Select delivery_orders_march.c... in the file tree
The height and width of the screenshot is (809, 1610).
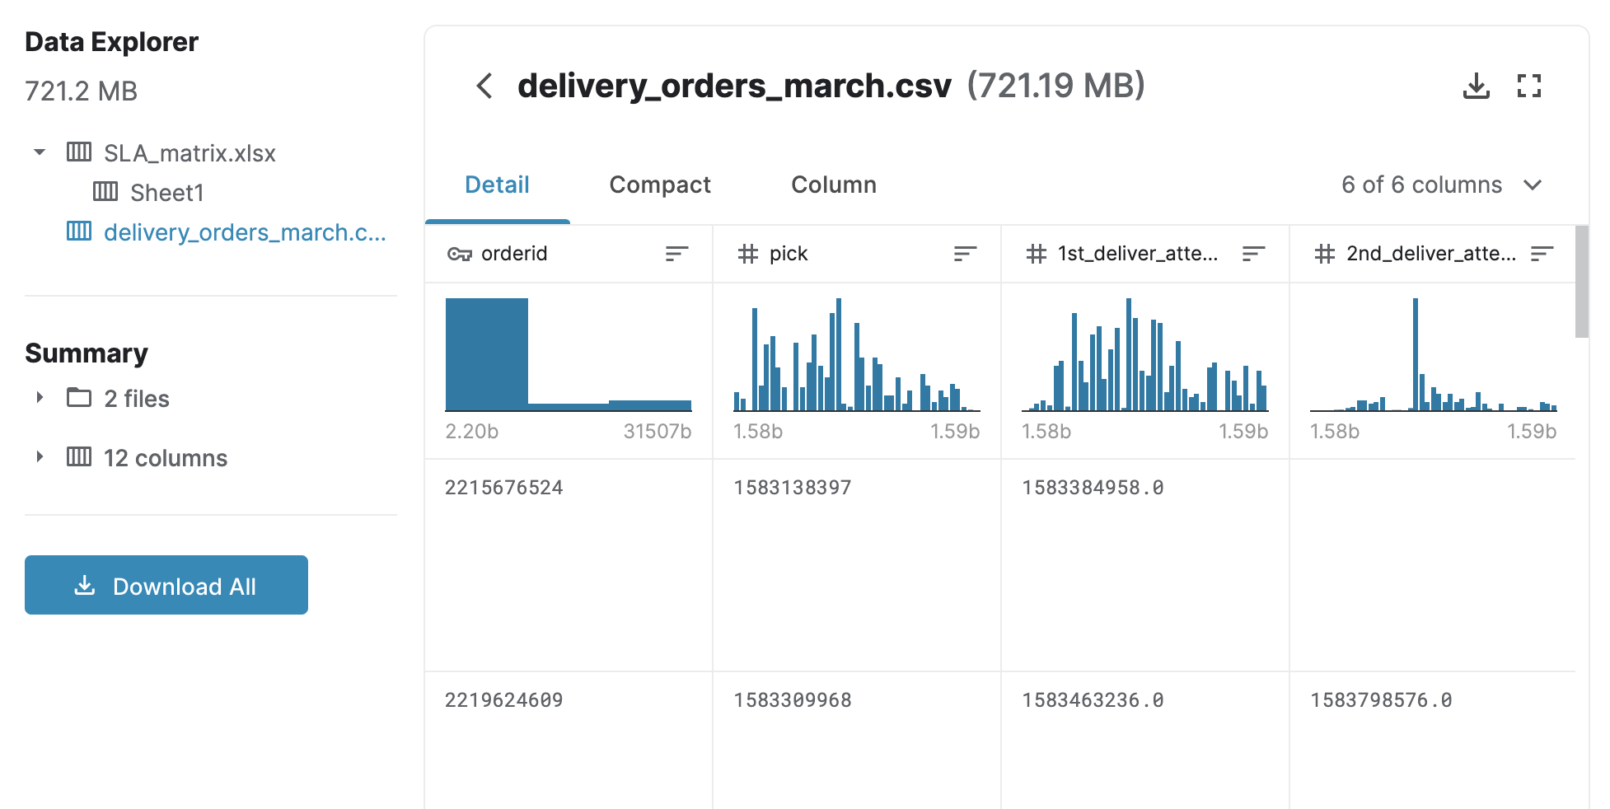point(245,232)
